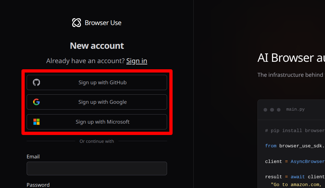Click the Browser Use brand name text
Image resolution: width=325 pixels, height=188 pixels.
click(103, 23)
